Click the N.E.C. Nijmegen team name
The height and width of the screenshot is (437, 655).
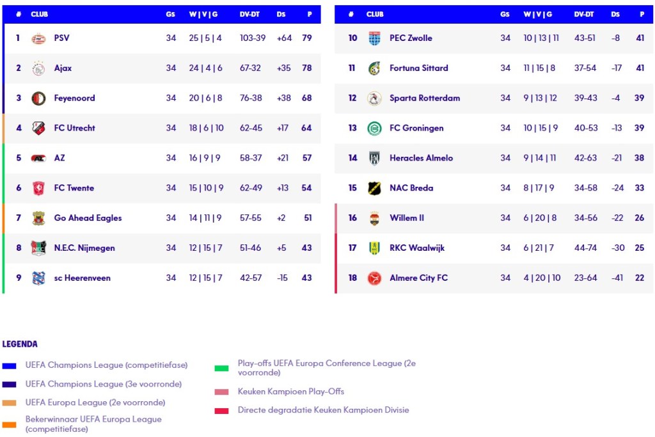pyautogui.click(x=84, y=248)
